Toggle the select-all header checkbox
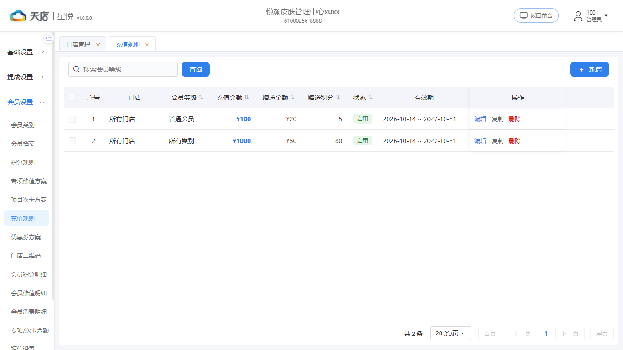This screenshot has height=350, width=623. 73,98
